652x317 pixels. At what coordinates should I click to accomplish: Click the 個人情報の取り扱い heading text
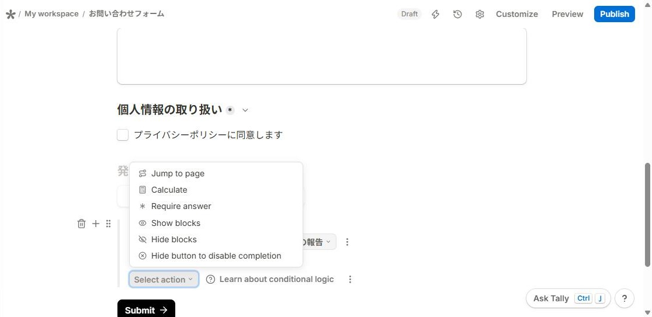click(x=169, y=110)
